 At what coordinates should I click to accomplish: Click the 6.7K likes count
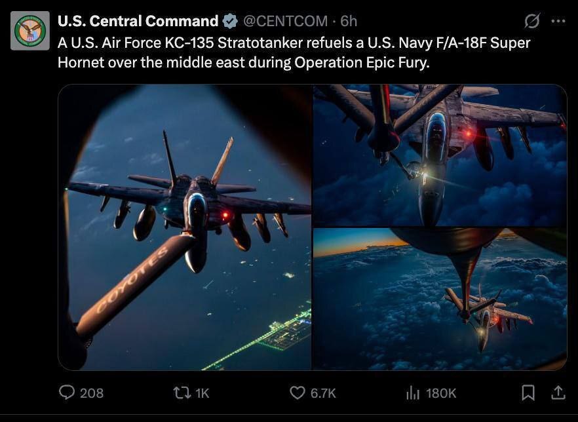click(323, 393)
